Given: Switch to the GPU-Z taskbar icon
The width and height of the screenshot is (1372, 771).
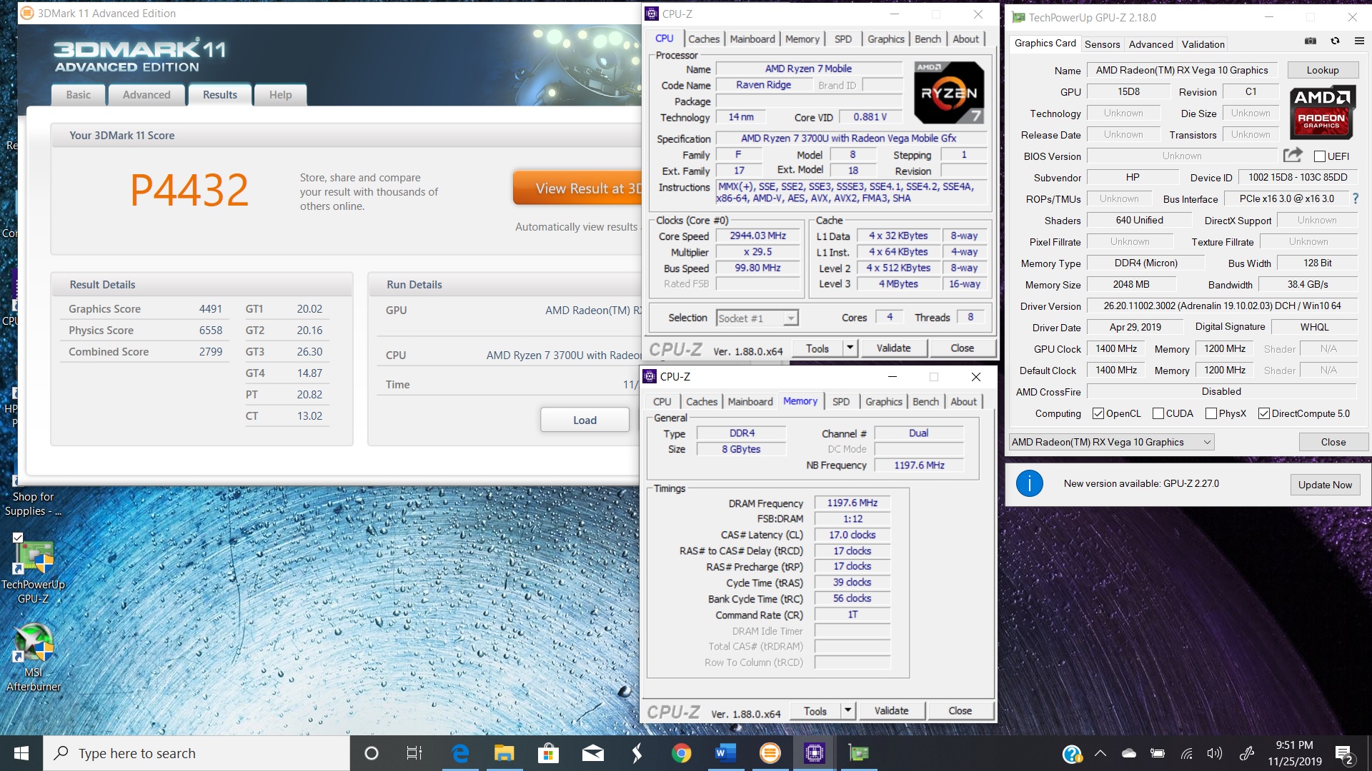Looking at the screenshot, I should pos(858,753).
